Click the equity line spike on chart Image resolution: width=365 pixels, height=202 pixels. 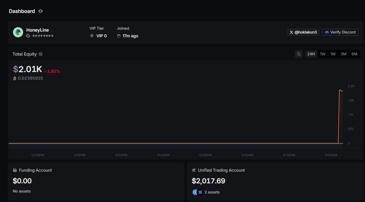[340, 116]
